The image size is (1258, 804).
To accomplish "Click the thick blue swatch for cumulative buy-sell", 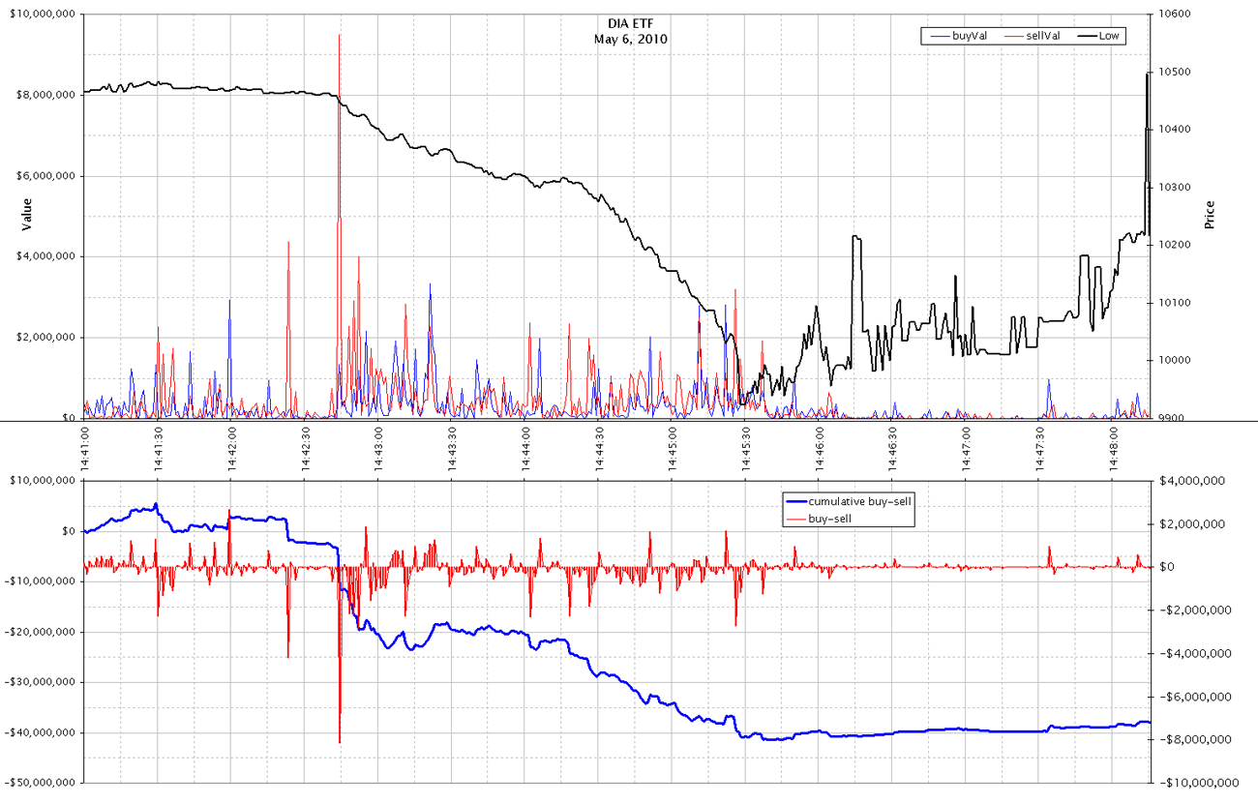I will [795, 501].
